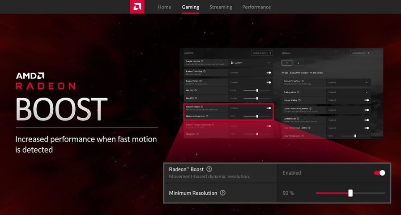Open help icon next to Radeon FreeSync
The width and height of the screenshot is (401, 215).
coord(303,81)
